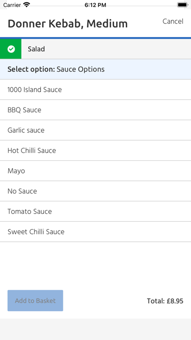Tap the Donner Kebab, Medium title

[x=68, y=24]
